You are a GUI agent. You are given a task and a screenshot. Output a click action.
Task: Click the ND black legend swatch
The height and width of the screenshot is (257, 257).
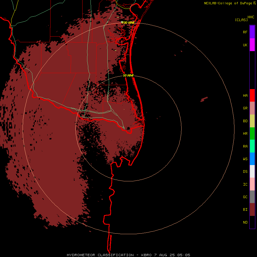(x=252, y=222)
